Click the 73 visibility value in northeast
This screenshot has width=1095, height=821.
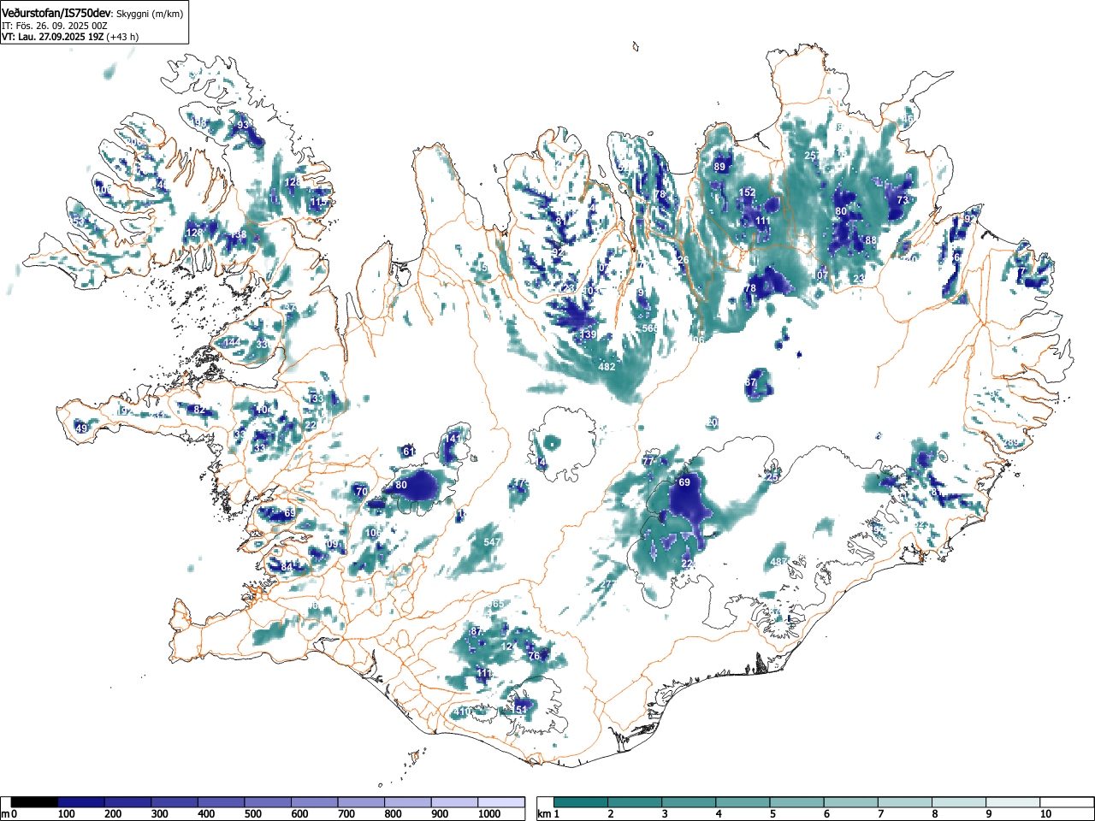tap(903, 199)
